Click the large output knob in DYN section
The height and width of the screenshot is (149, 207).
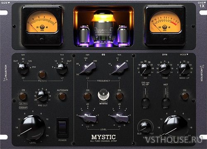pyautogui.click(x=175, y=127)
